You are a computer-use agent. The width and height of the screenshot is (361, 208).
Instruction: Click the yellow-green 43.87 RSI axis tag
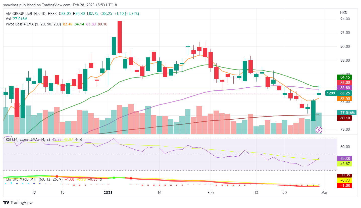coord(345,164)
